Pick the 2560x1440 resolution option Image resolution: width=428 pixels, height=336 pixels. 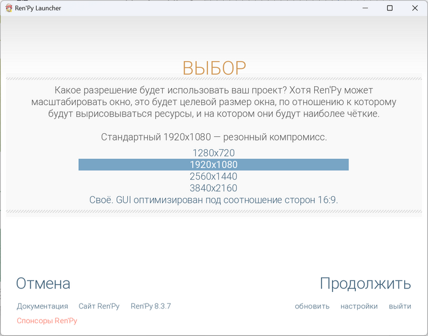[213, 176]
